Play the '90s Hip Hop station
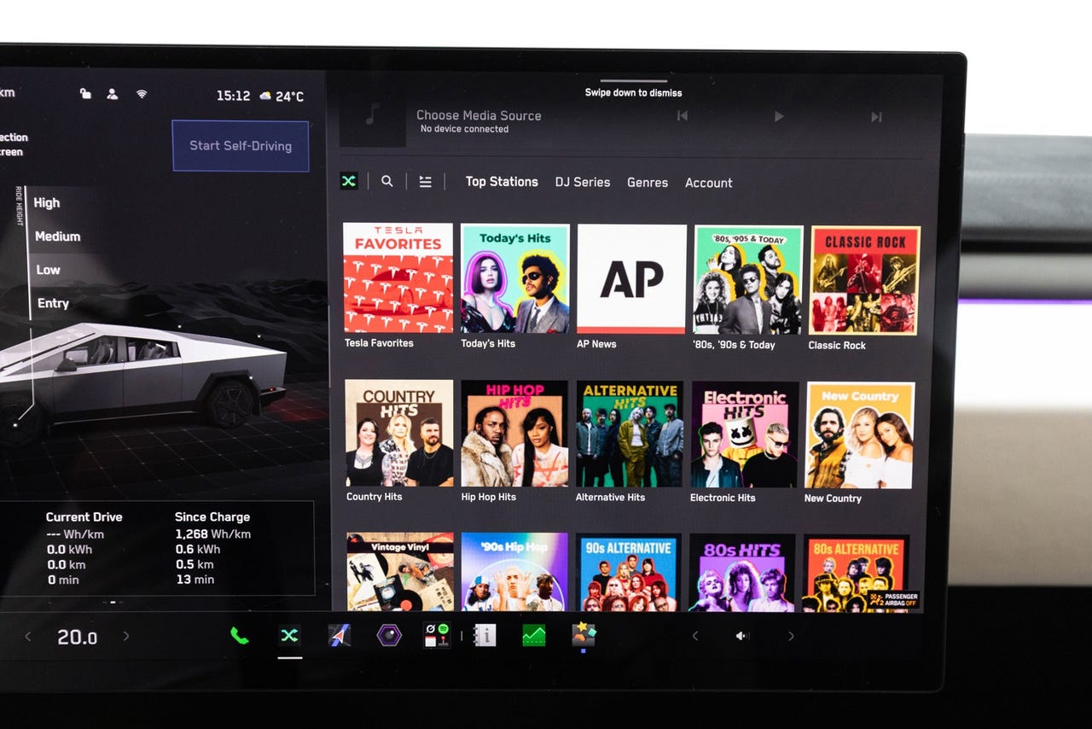The image size is (1092, 729). click(x=514, y=572)
